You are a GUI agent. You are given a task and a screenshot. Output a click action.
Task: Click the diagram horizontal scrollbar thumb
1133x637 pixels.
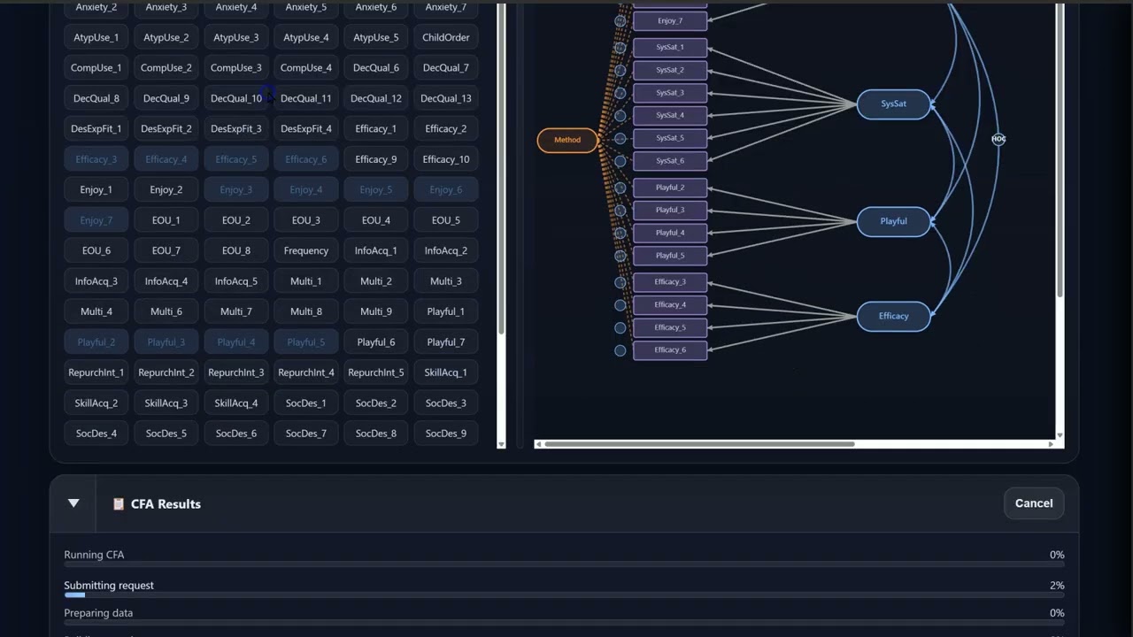[x=699, y=444]
